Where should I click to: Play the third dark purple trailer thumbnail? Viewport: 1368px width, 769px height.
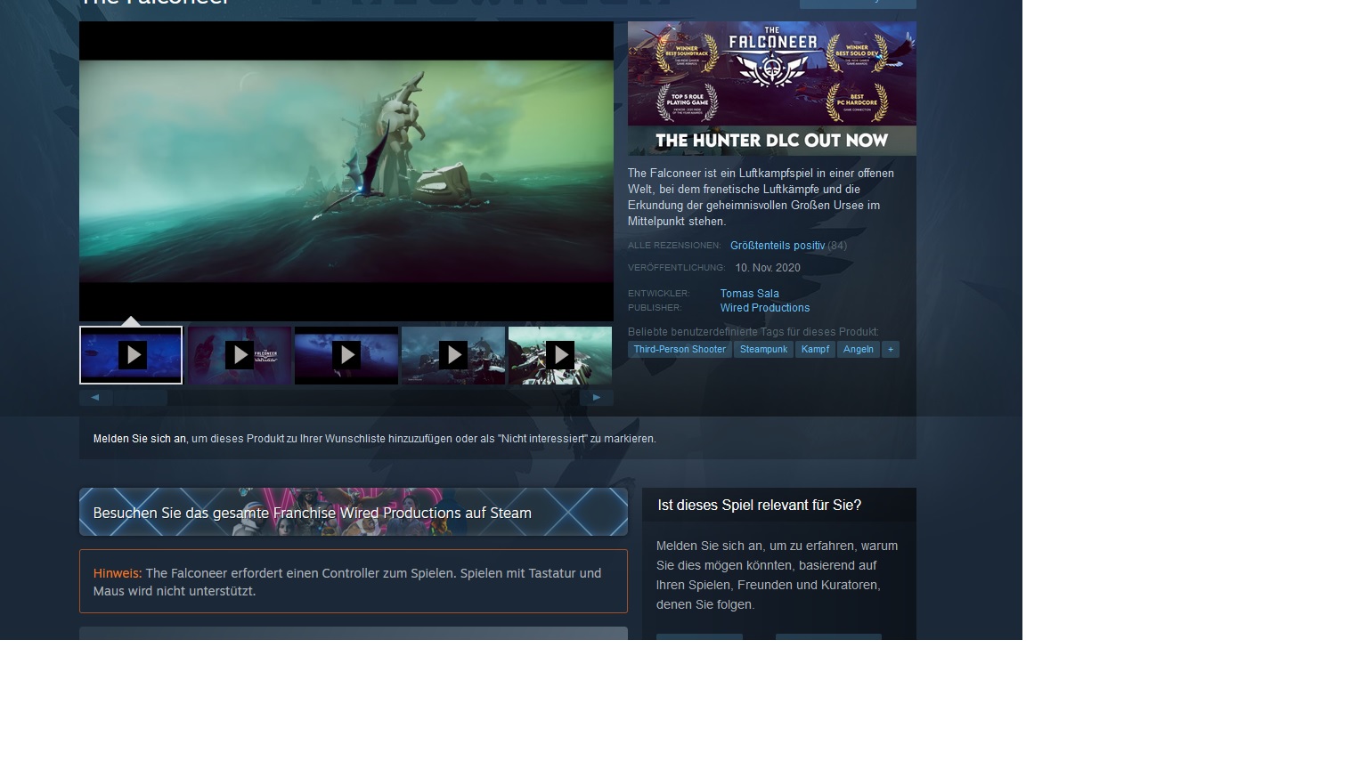346,355
